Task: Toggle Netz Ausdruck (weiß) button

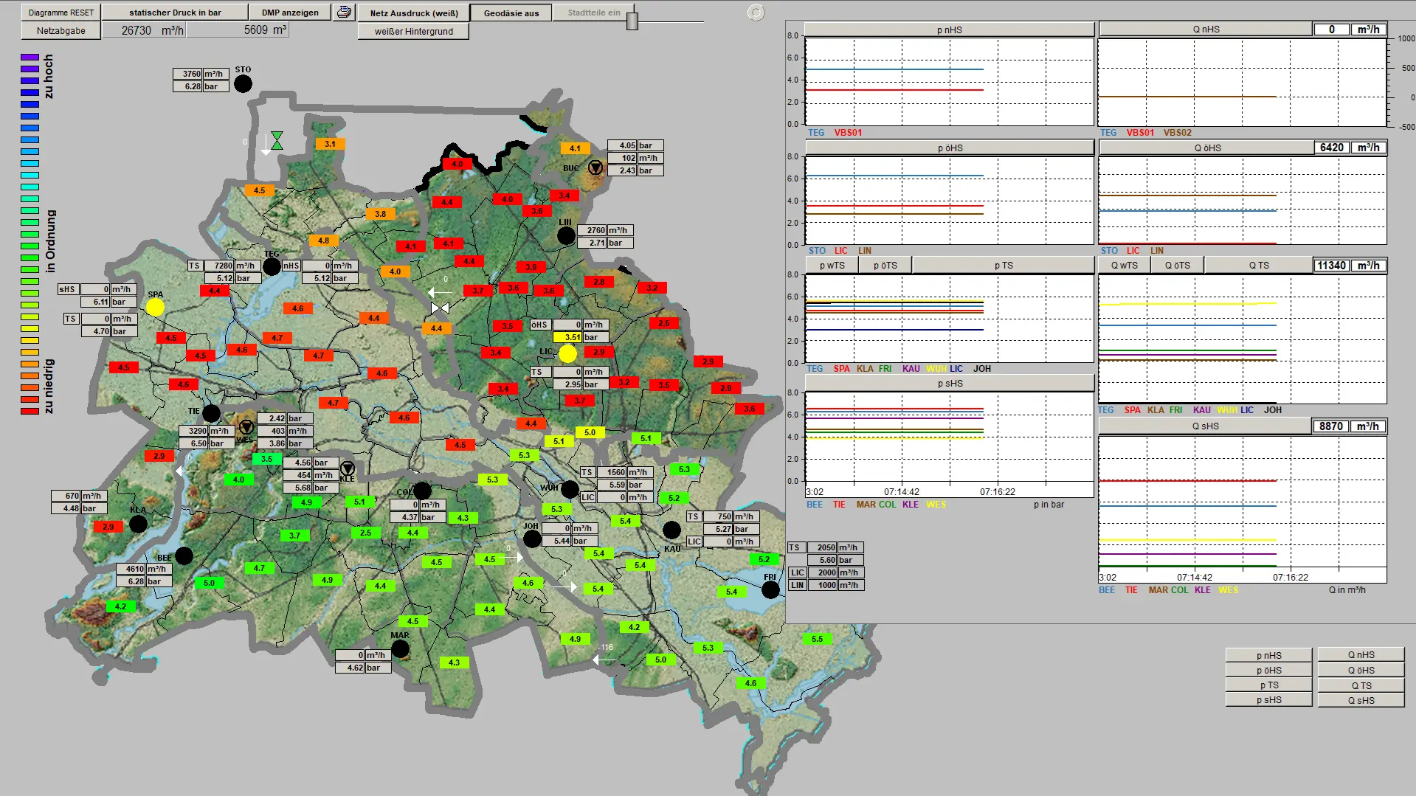Action: (x=414, y=13)
